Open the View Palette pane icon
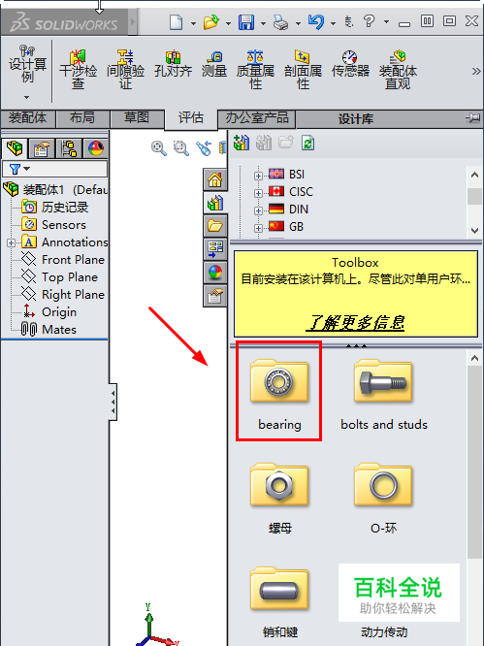484x646 pixels. pyautogui.click(x=215, y=249)
